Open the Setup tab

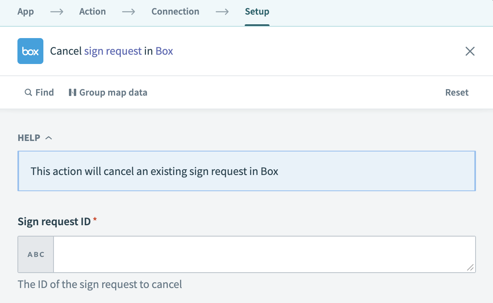click(x=257, y=12)
